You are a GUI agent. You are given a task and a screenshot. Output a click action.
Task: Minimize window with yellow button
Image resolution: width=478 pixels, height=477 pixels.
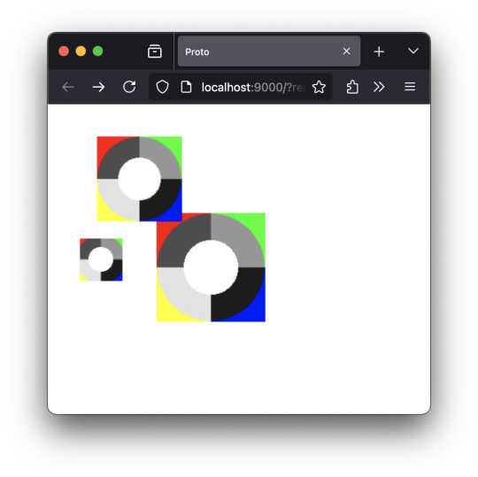point(81,51)
